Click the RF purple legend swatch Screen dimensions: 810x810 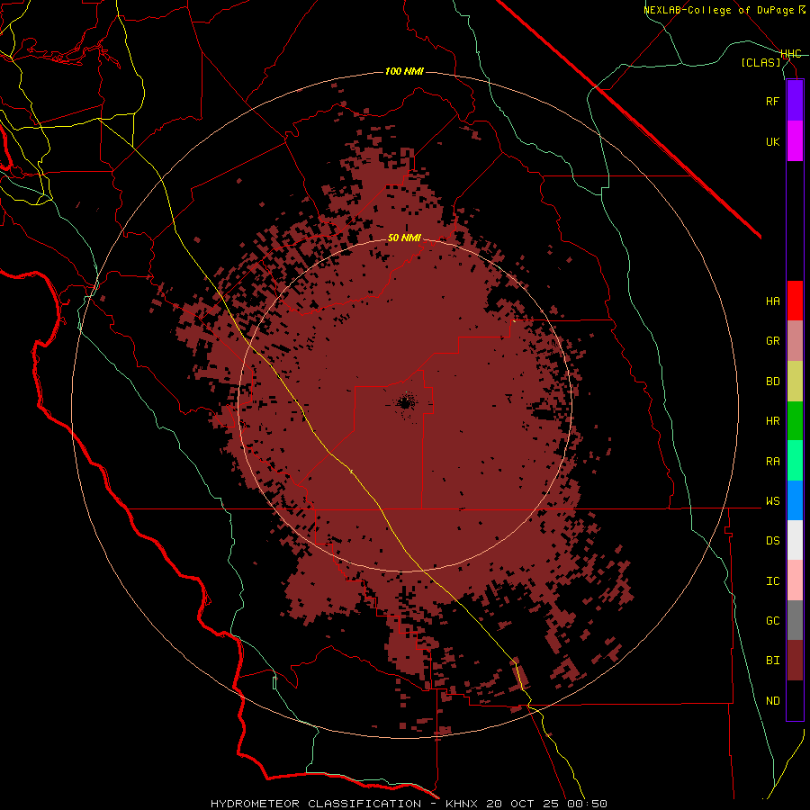click(x=795, y=100)
